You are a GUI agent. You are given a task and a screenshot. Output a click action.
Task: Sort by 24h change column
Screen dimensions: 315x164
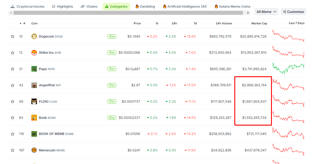coord(174,23)
